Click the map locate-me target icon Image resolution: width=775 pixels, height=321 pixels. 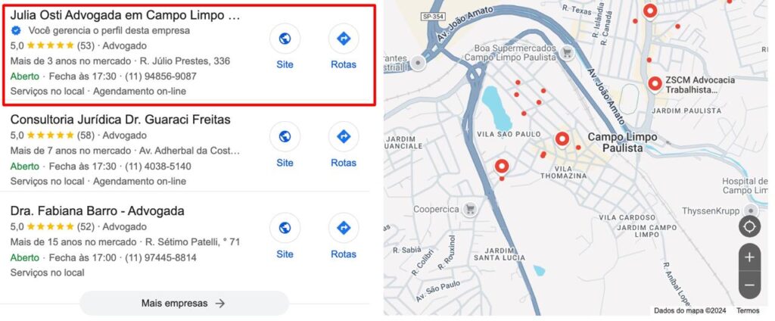pyautogui.click(x=749, y=226)
